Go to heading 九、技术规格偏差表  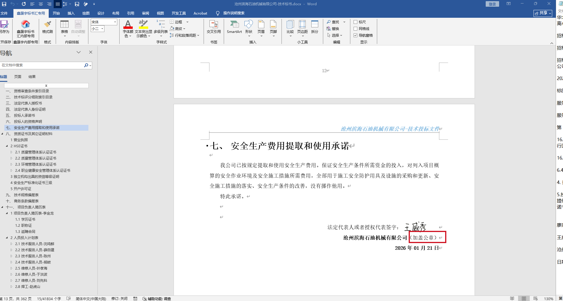tap(22, 195)
